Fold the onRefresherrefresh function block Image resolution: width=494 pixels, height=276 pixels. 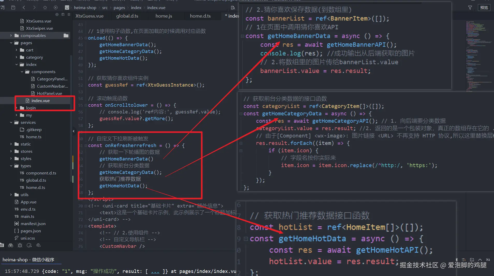(86, 145)
